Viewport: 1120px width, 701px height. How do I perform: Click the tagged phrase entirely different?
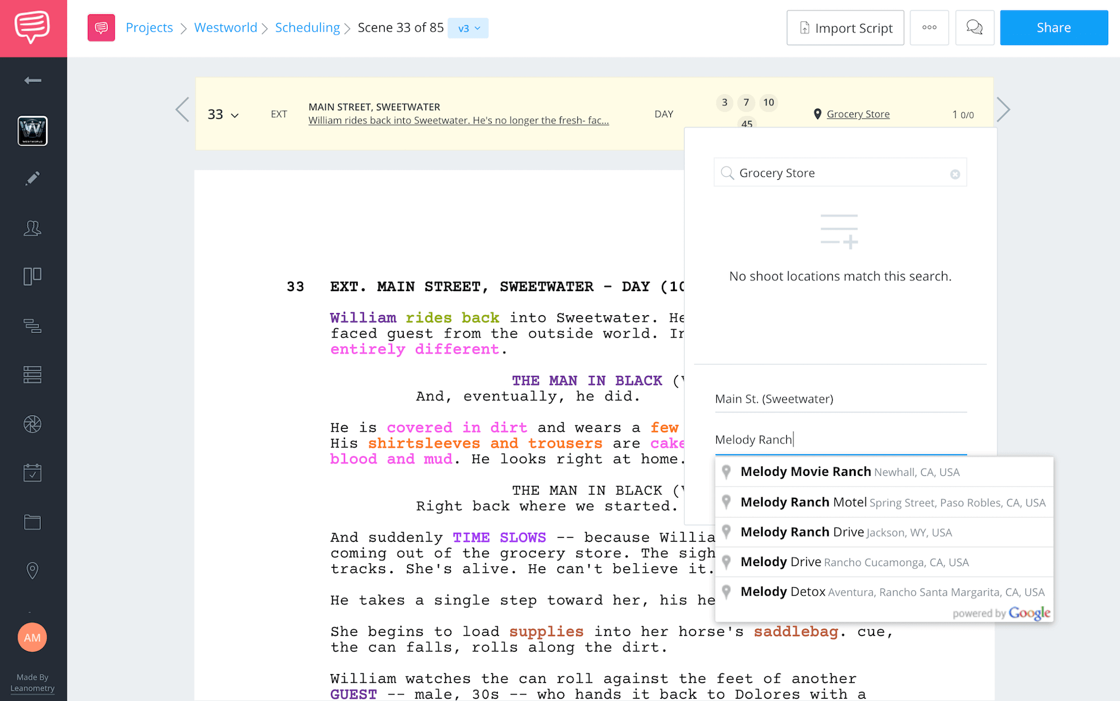pos(414,349)
